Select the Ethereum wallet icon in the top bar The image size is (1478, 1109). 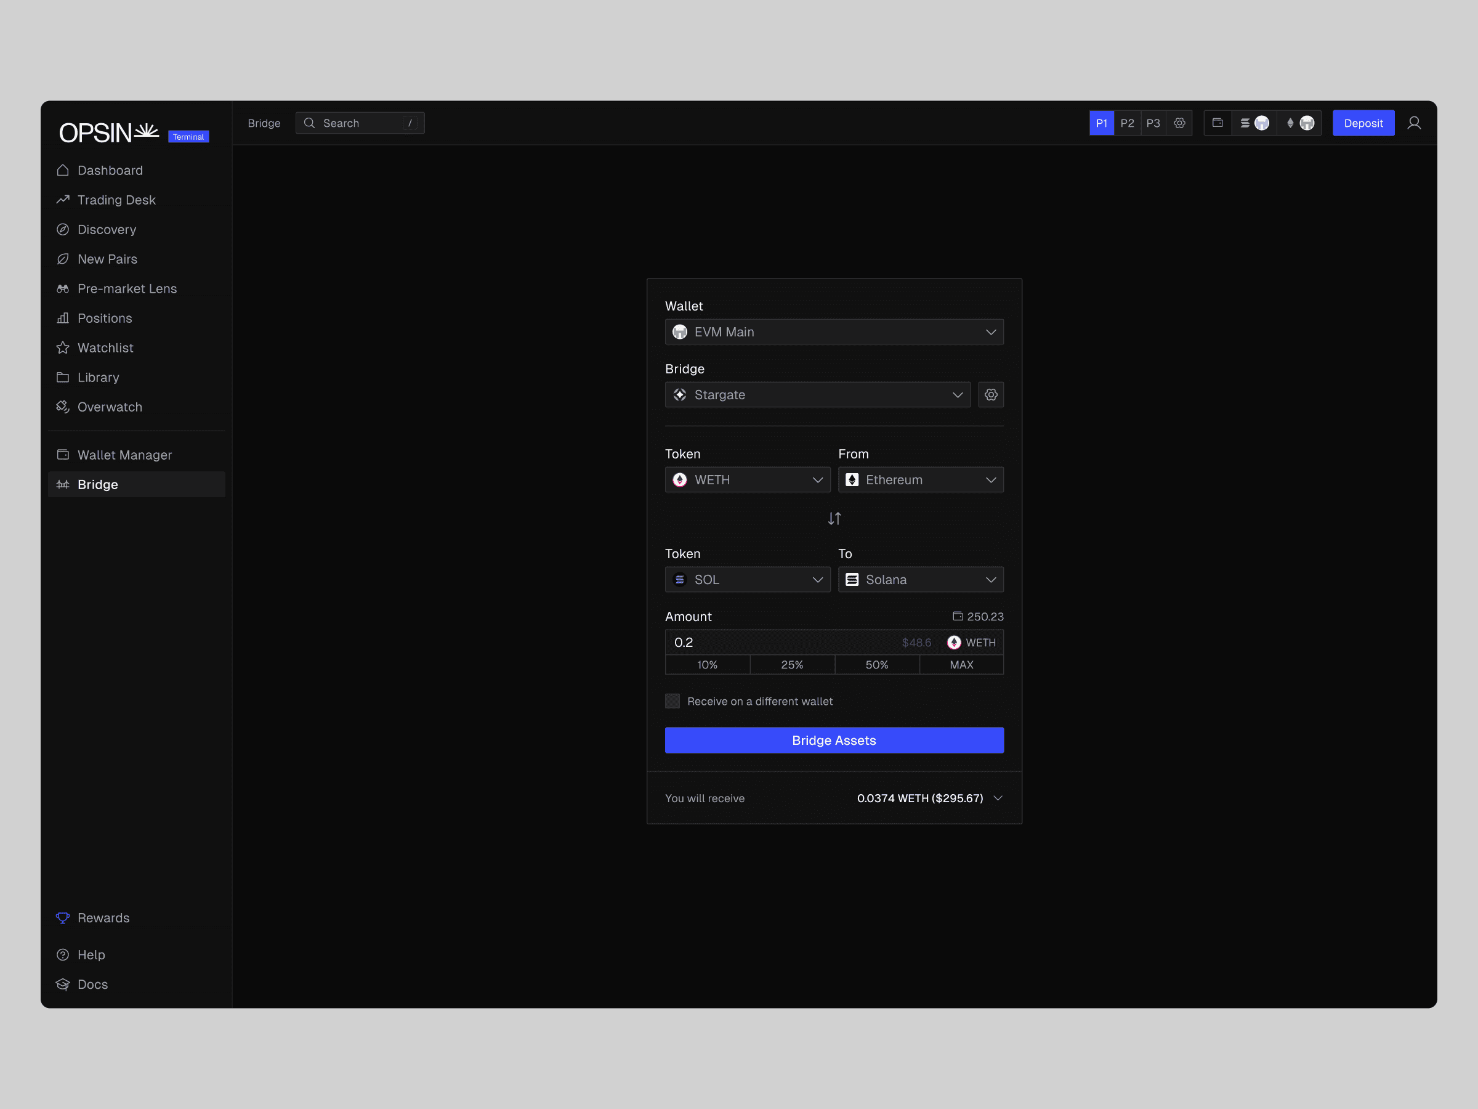coord(1299,123)
